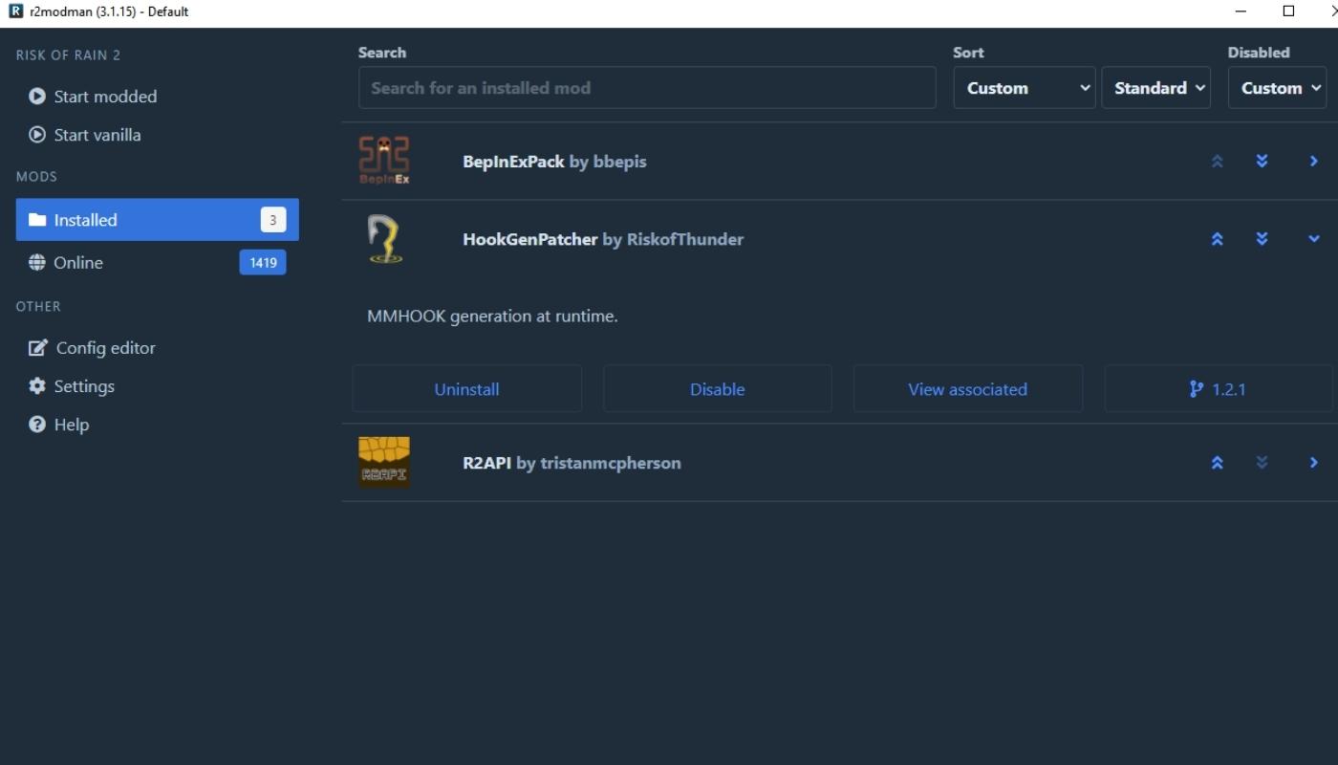
Task: Maximize the r2modman window
Action: (x=1288, y=11)
